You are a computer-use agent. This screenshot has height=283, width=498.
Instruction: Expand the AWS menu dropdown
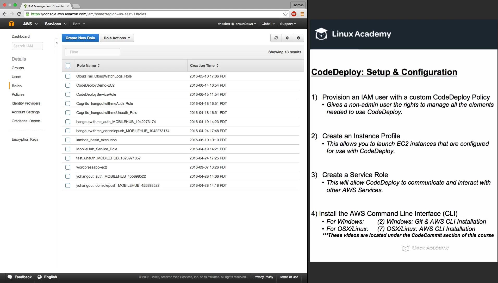pos(30,24)
